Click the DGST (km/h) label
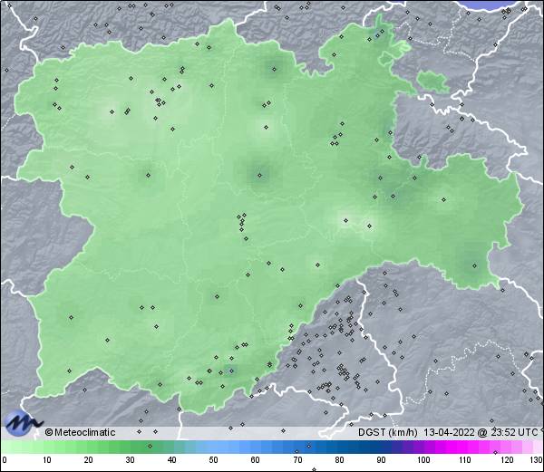 pos(388,432)
